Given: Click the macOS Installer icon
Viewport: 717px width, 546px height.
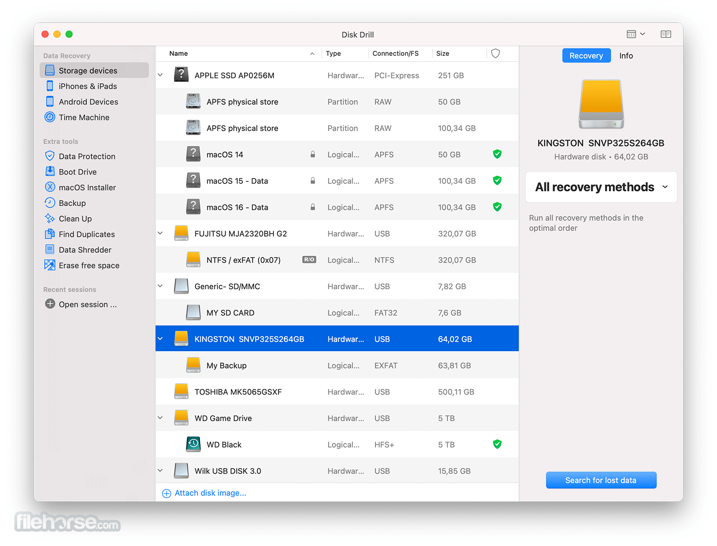Looking at the screenshot, I should click(50, 187).
